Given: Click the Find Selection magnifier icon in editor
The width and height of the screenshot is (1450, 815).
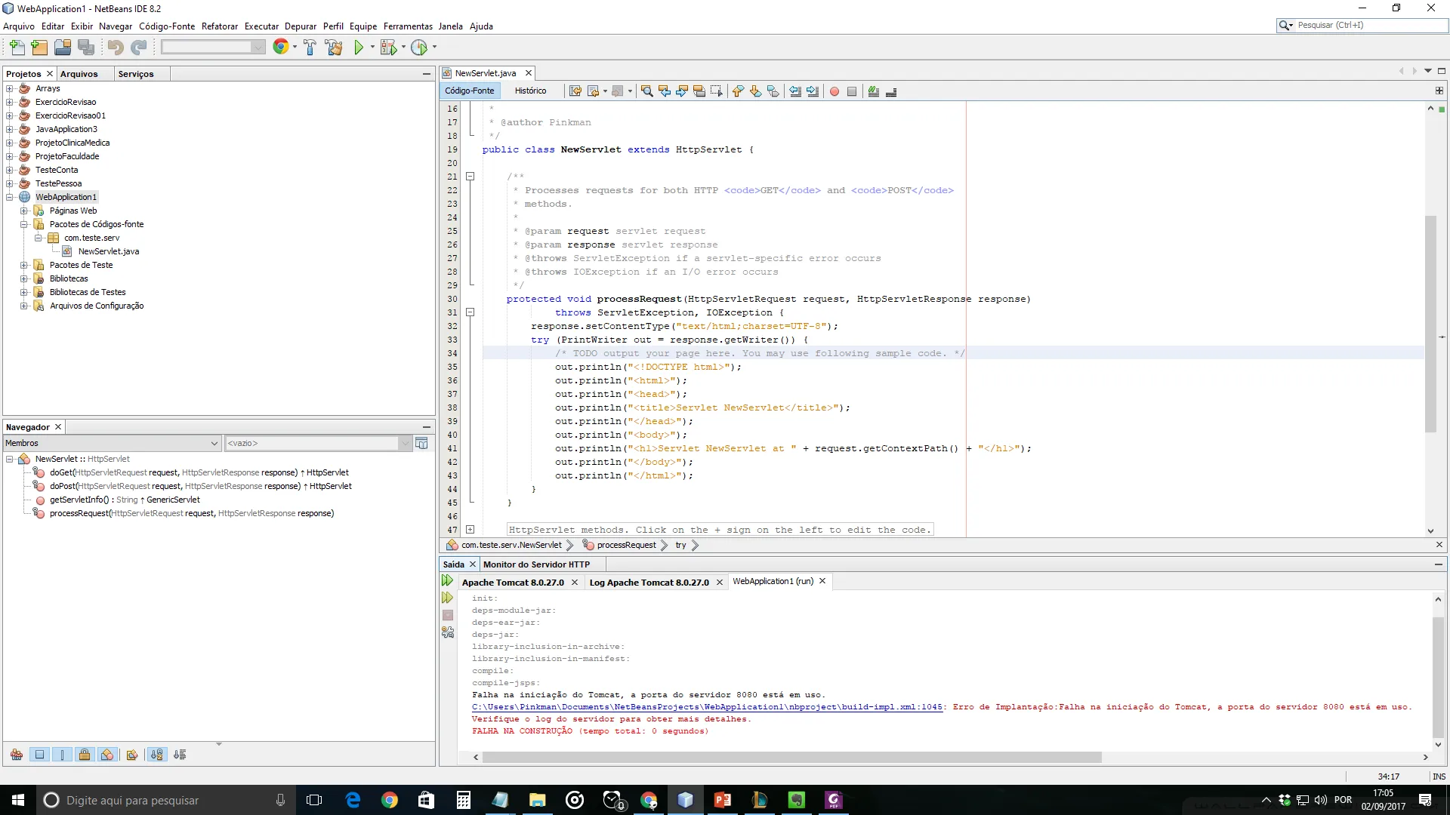Looking at the screenshot, I should click(x=646, y=91).
